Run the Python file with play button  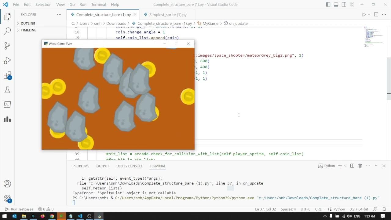click(364, 15)
